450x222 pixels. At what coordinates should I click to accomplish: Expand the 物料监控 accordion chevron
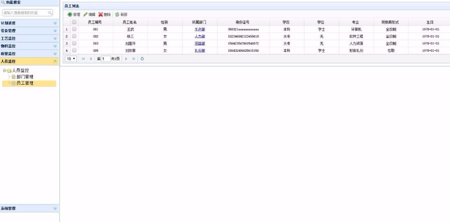55,46
